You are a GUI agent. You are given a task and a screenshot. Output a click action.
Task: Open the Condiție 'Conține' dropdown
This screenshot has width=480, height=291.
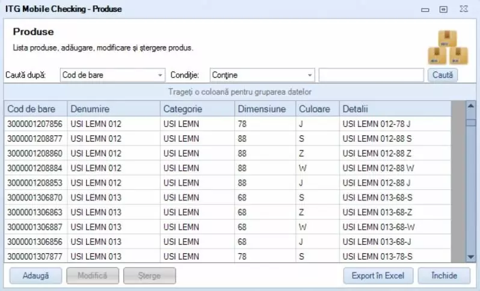262,75
